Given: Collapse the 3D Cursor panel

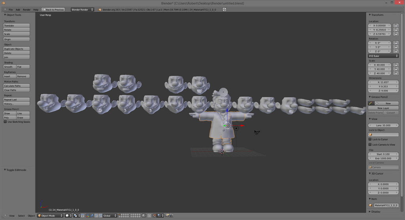Looking at the screenshot, I should (370, 173).
